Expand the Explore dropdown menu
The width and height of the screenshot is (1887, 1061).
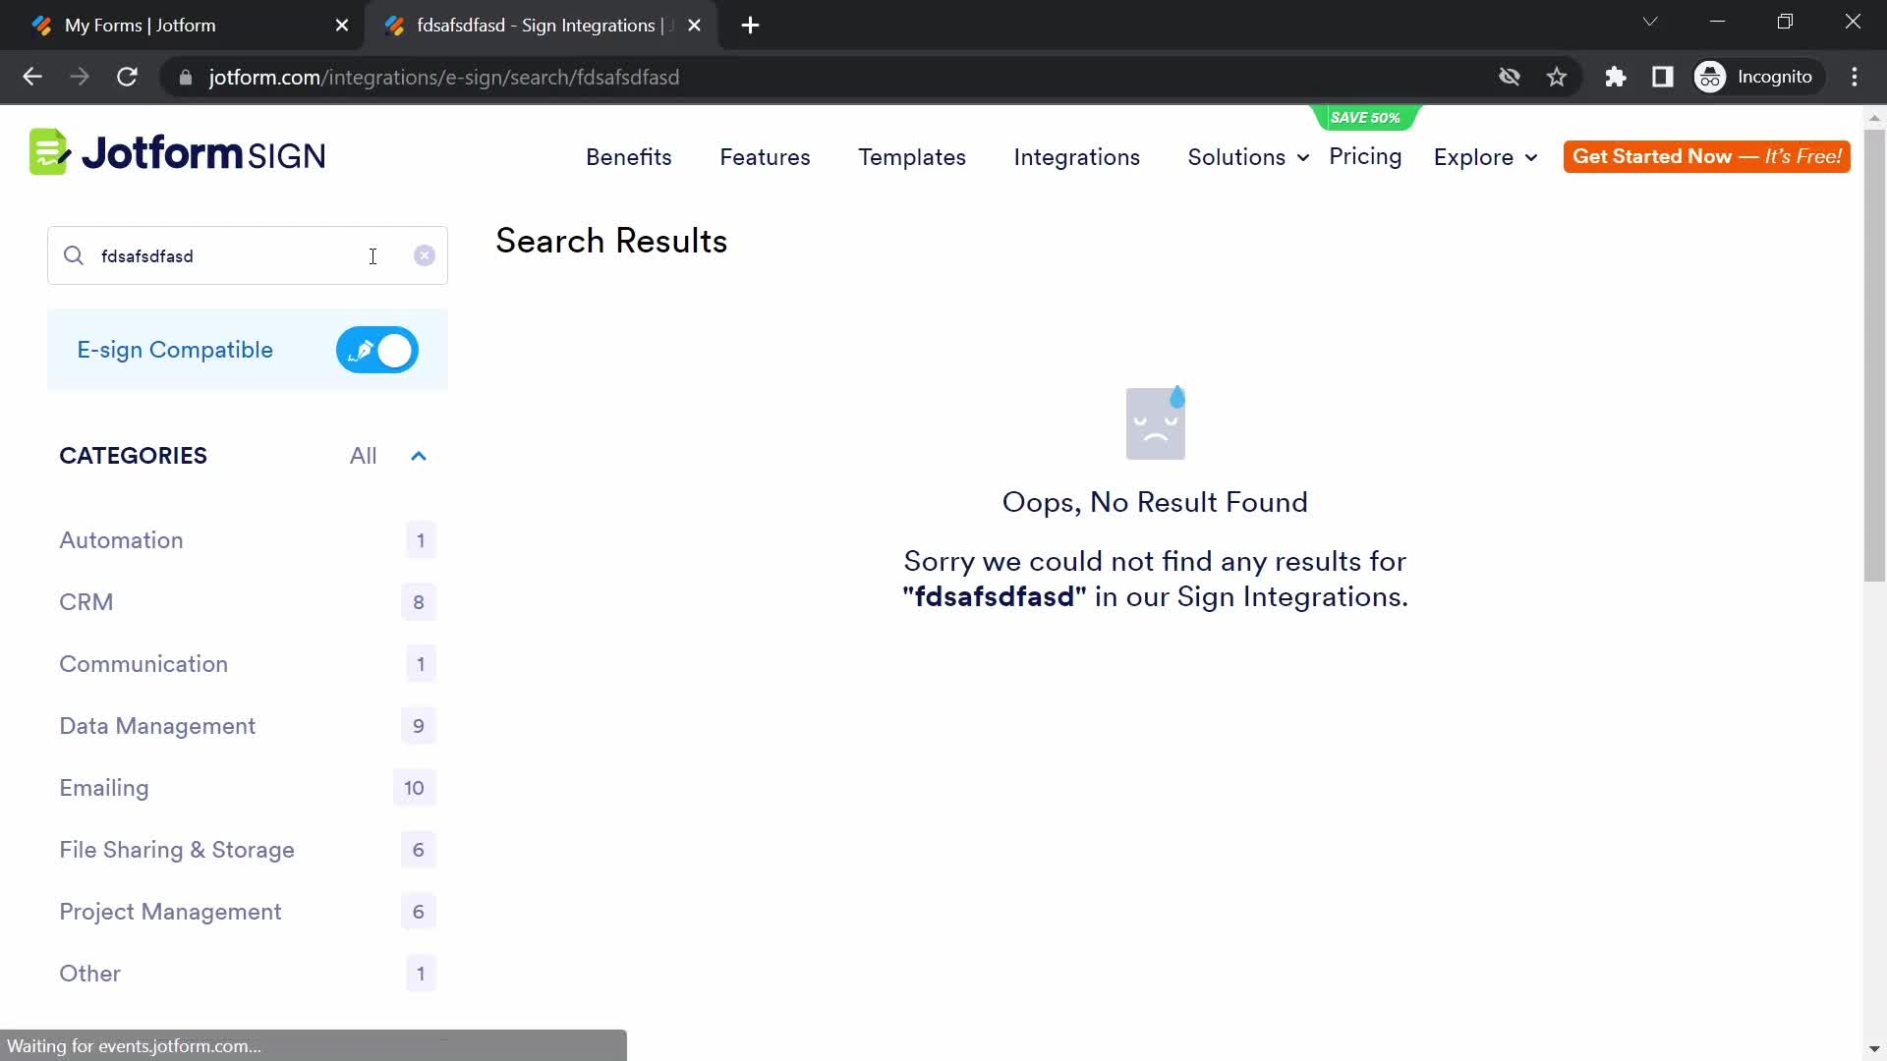pyautogui.click(x=1487, y=157)
